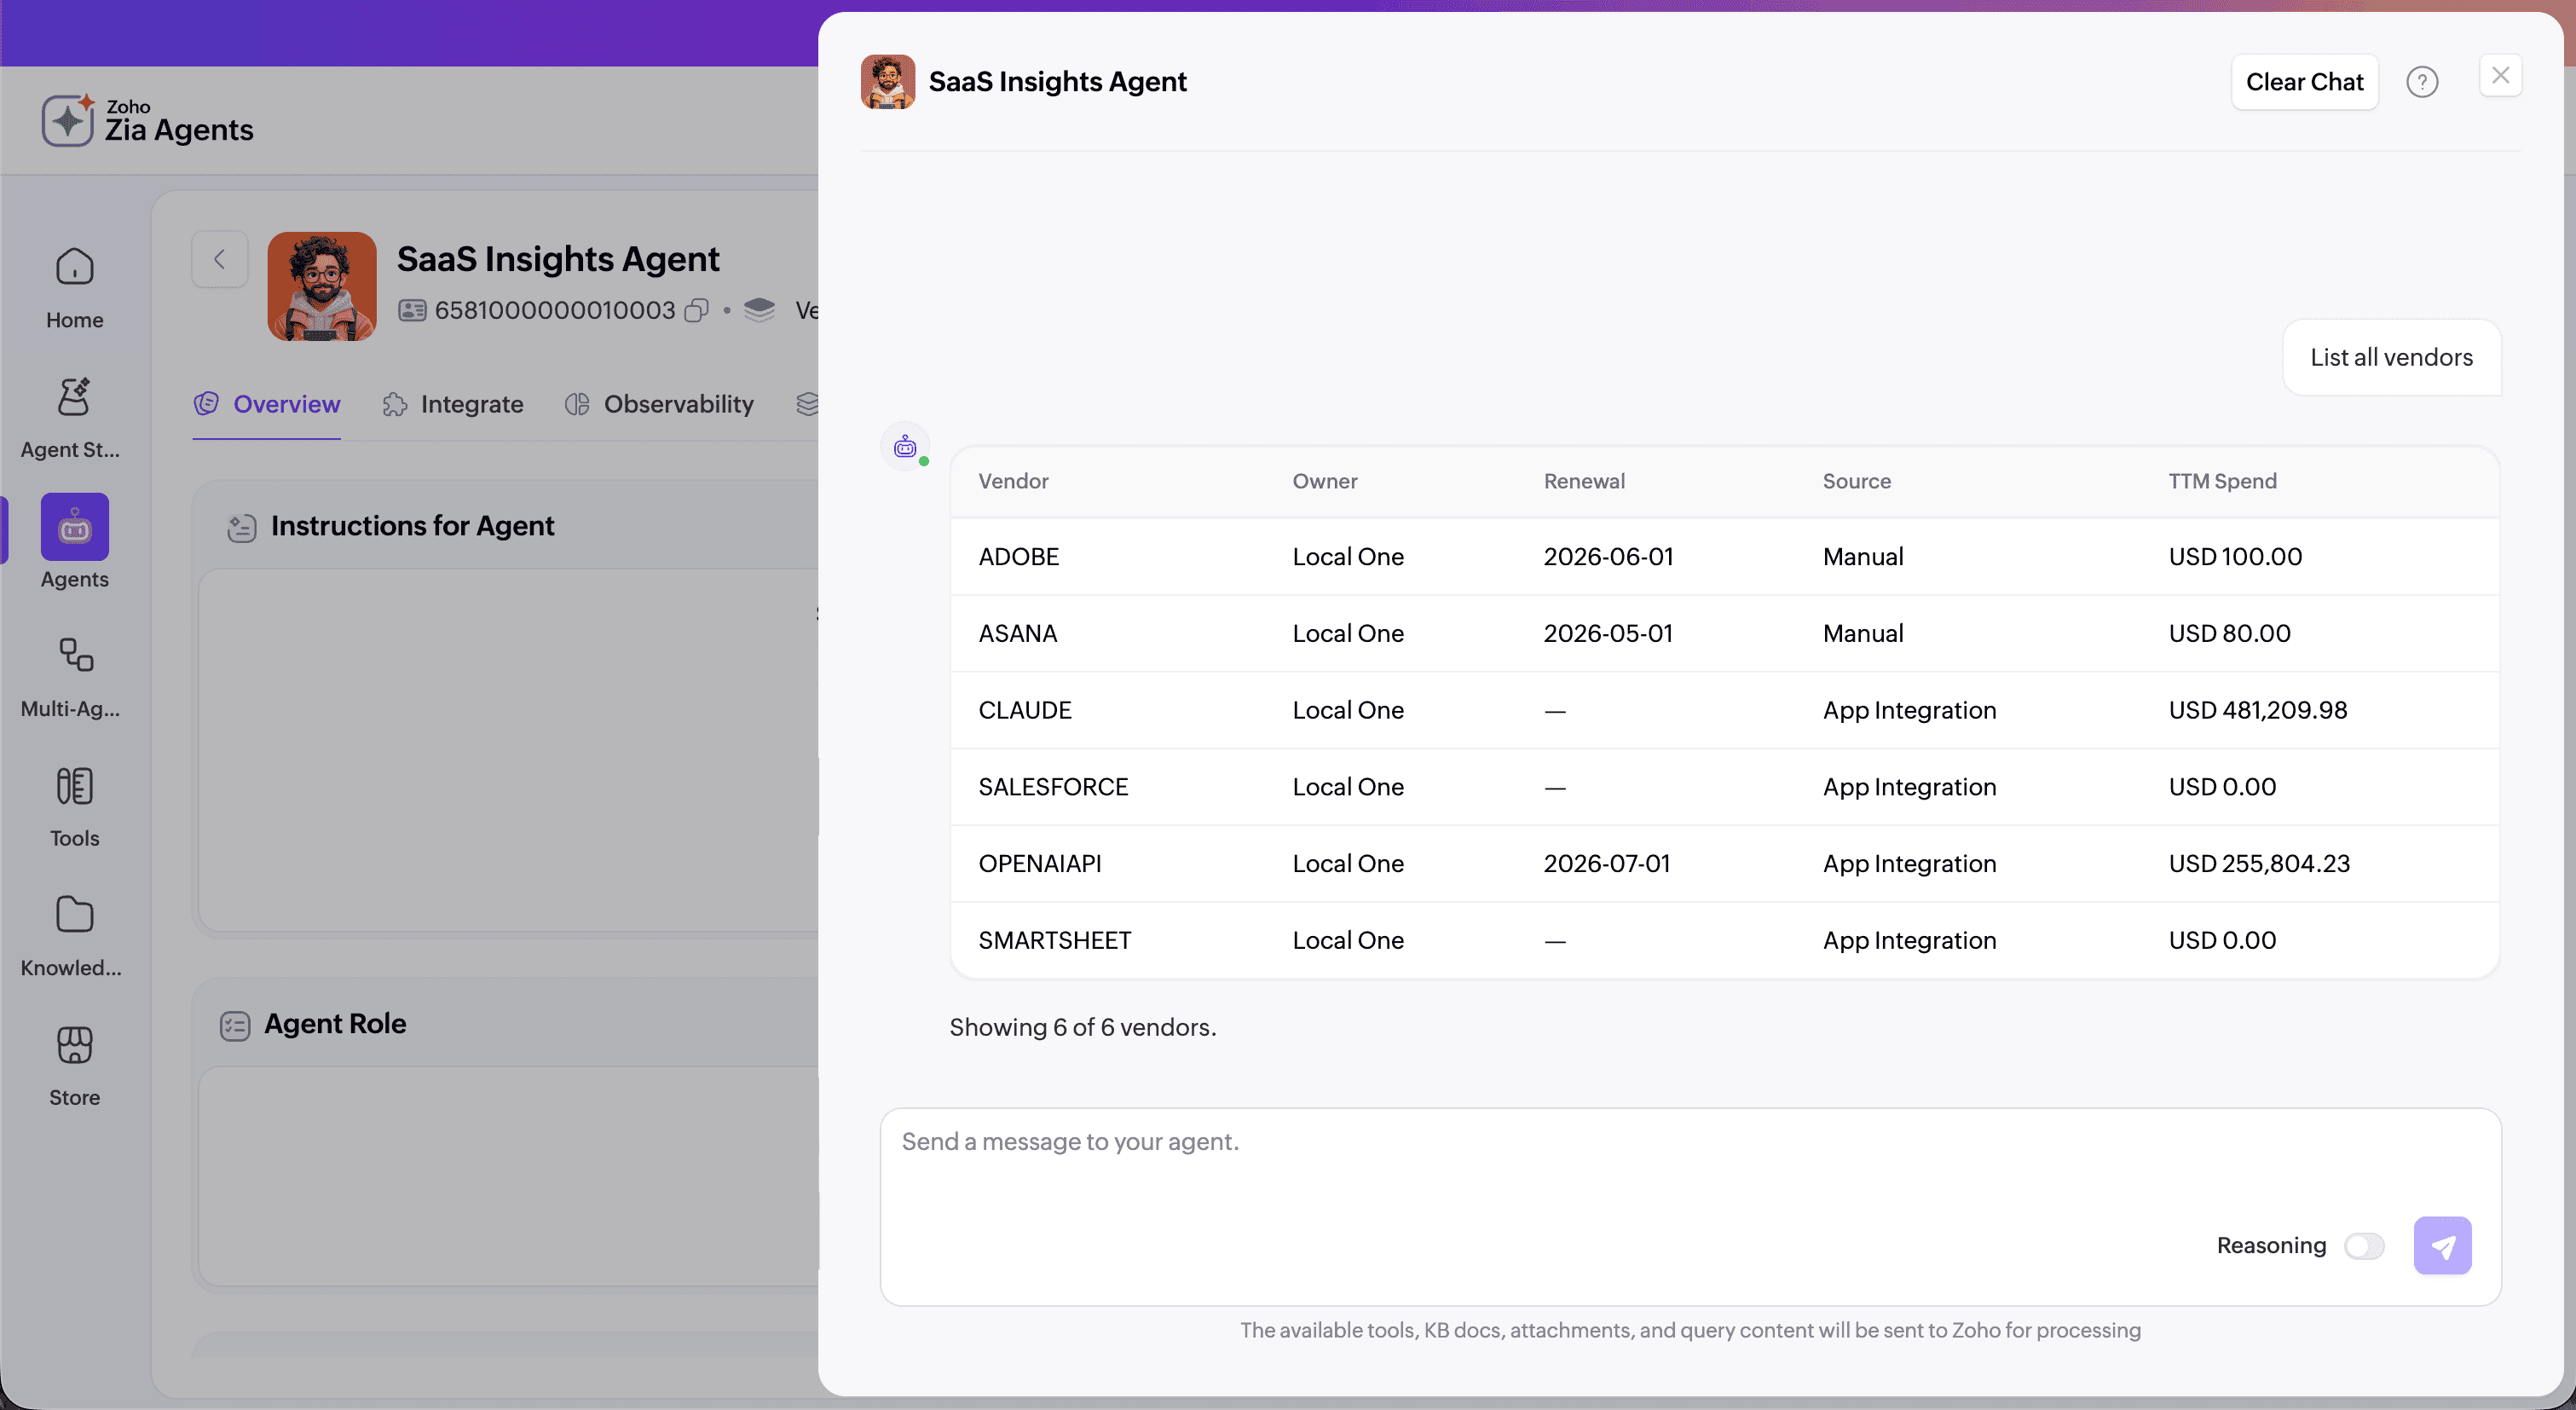Viewport: 2576px width, 1410px height.
Task: Open the Store sidebar item
Action: click(x=74, y=1066)
